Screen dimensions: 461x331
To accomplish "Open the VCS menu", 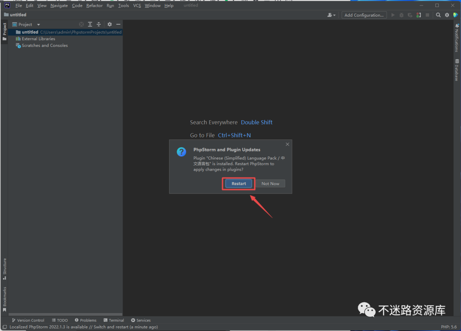I will 137,6.
